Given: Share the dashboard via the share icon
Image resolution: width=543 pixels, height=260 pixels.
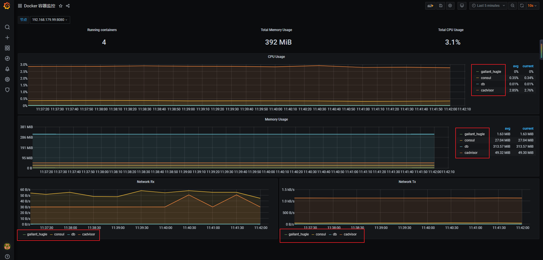Looking at the screenshot, I should click(68, 6).
